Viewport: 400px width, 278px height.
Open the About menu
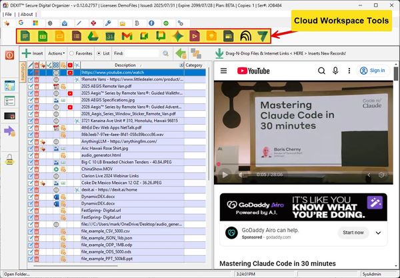(27, 13)
